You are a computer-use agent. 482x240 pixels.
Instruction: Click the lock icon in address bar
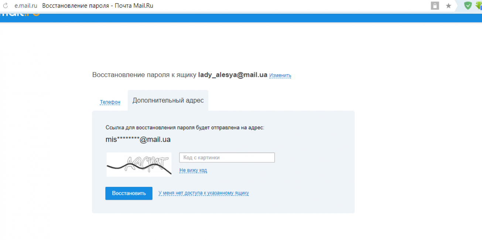click(435, 6)
